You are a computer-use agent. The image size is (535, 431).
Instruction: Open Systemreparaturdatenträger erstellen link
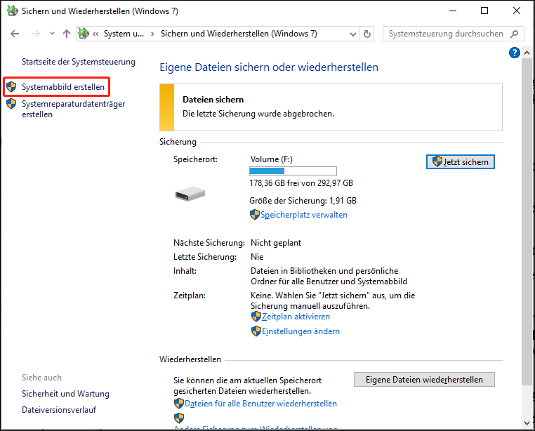[x=73, y=109]
